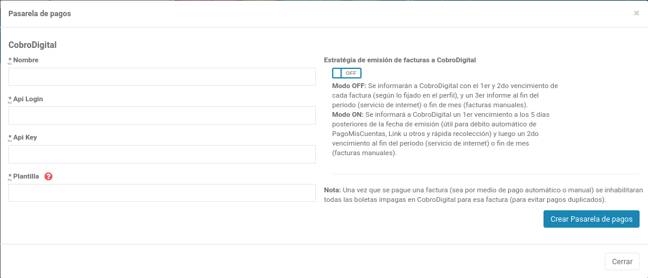The image size is (648, 278).
Task: Toggle the CobroDigital invoice strategy OFF switch
Action: 347,73
